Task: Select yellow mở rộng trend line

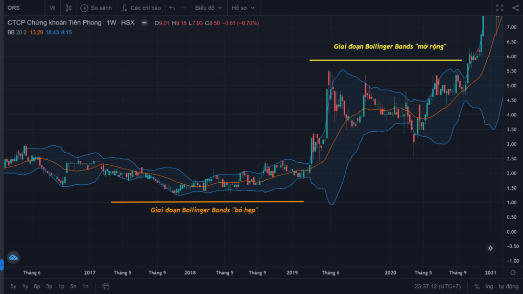Action: click(386, 60)
